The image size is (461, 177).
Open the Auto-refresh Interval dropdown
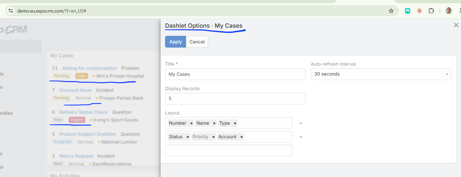381,74
